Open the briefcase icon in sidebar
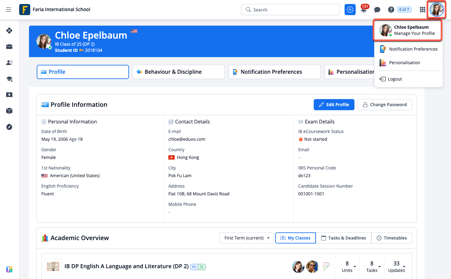Screen dimensions: 451x279 click(9, 47)
